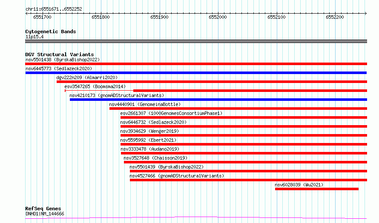
Task: Click the 6551900 ruler position
Action: pos(159,17)
